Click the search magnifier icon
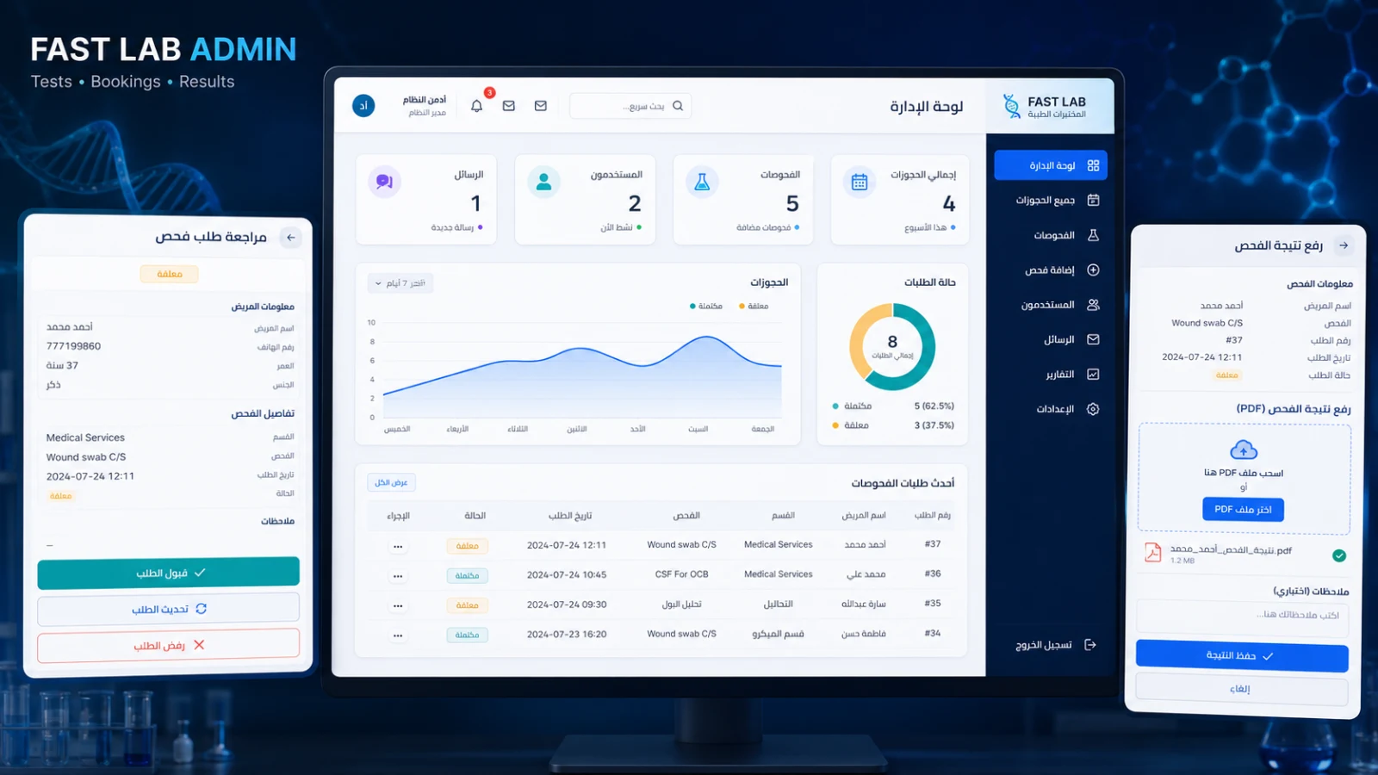The height and width of the screenshot is (775, 1378). [678, 106]
